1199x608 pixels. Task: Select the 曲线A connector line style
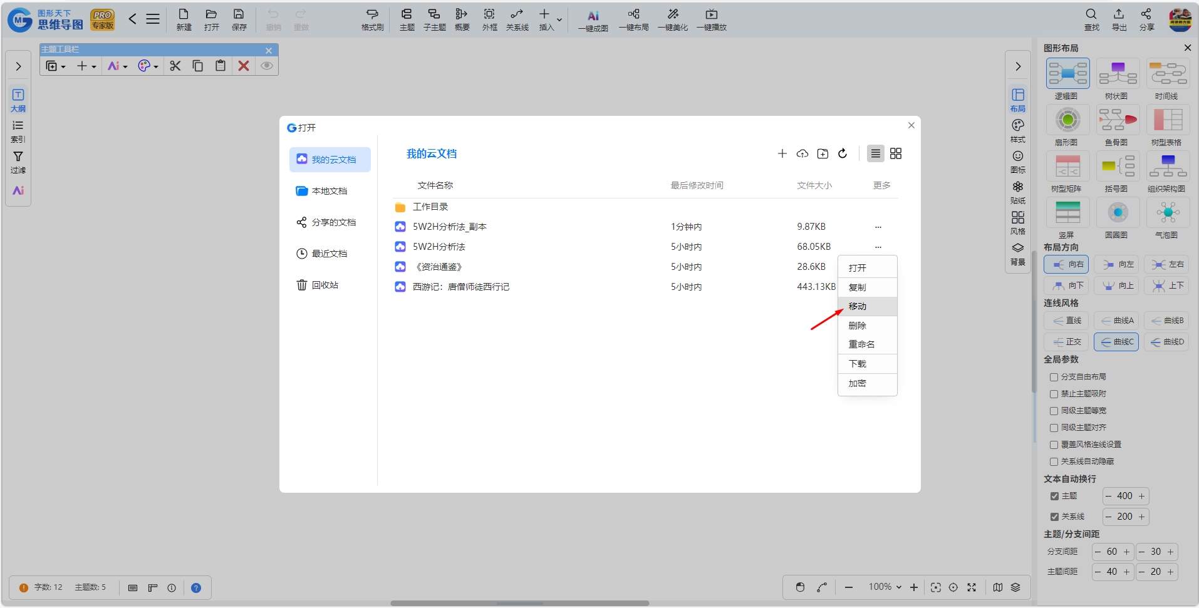point(1118,321)
